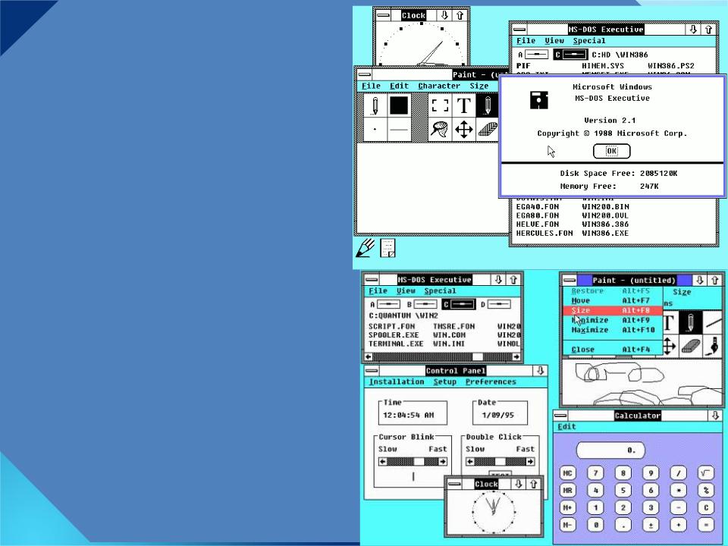Choose Size in the Paint control menu

(613, 310)
